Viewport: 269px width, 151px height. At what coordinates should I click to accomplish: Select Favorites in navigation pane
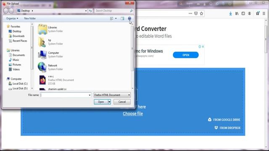point(13,26)
